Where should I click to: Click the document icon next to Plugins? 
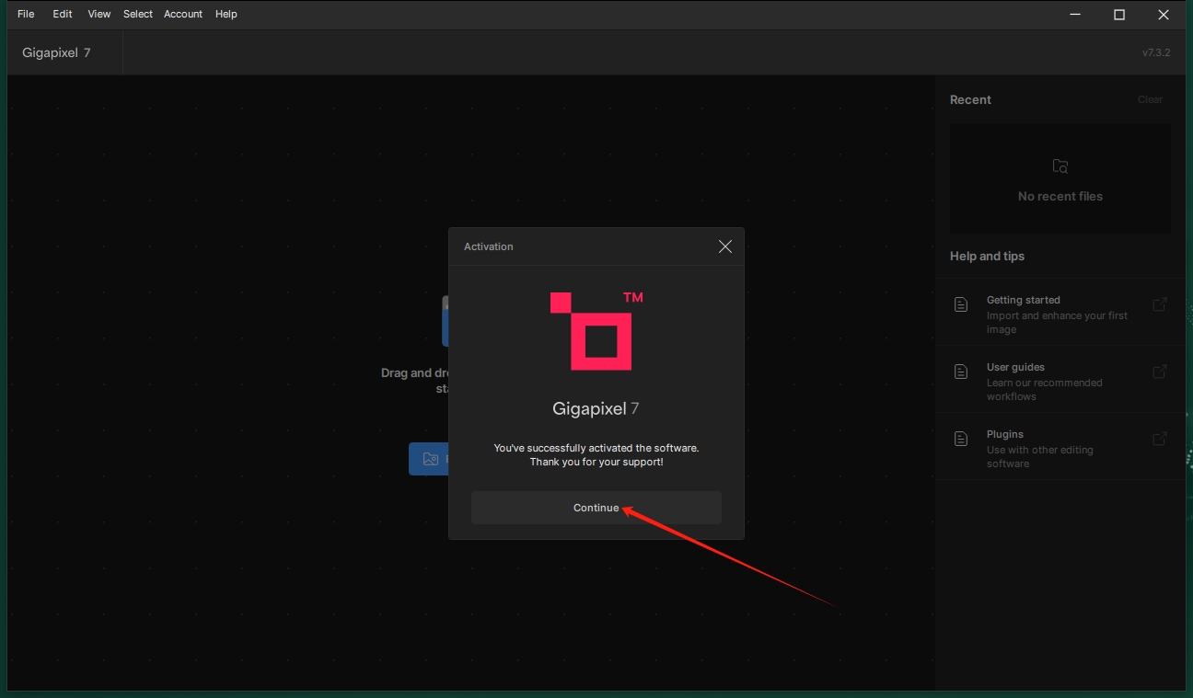961,439
